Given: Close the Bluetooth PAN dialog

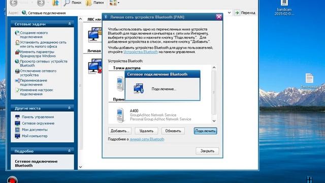Looking at the screenshot, I should 219,17.
